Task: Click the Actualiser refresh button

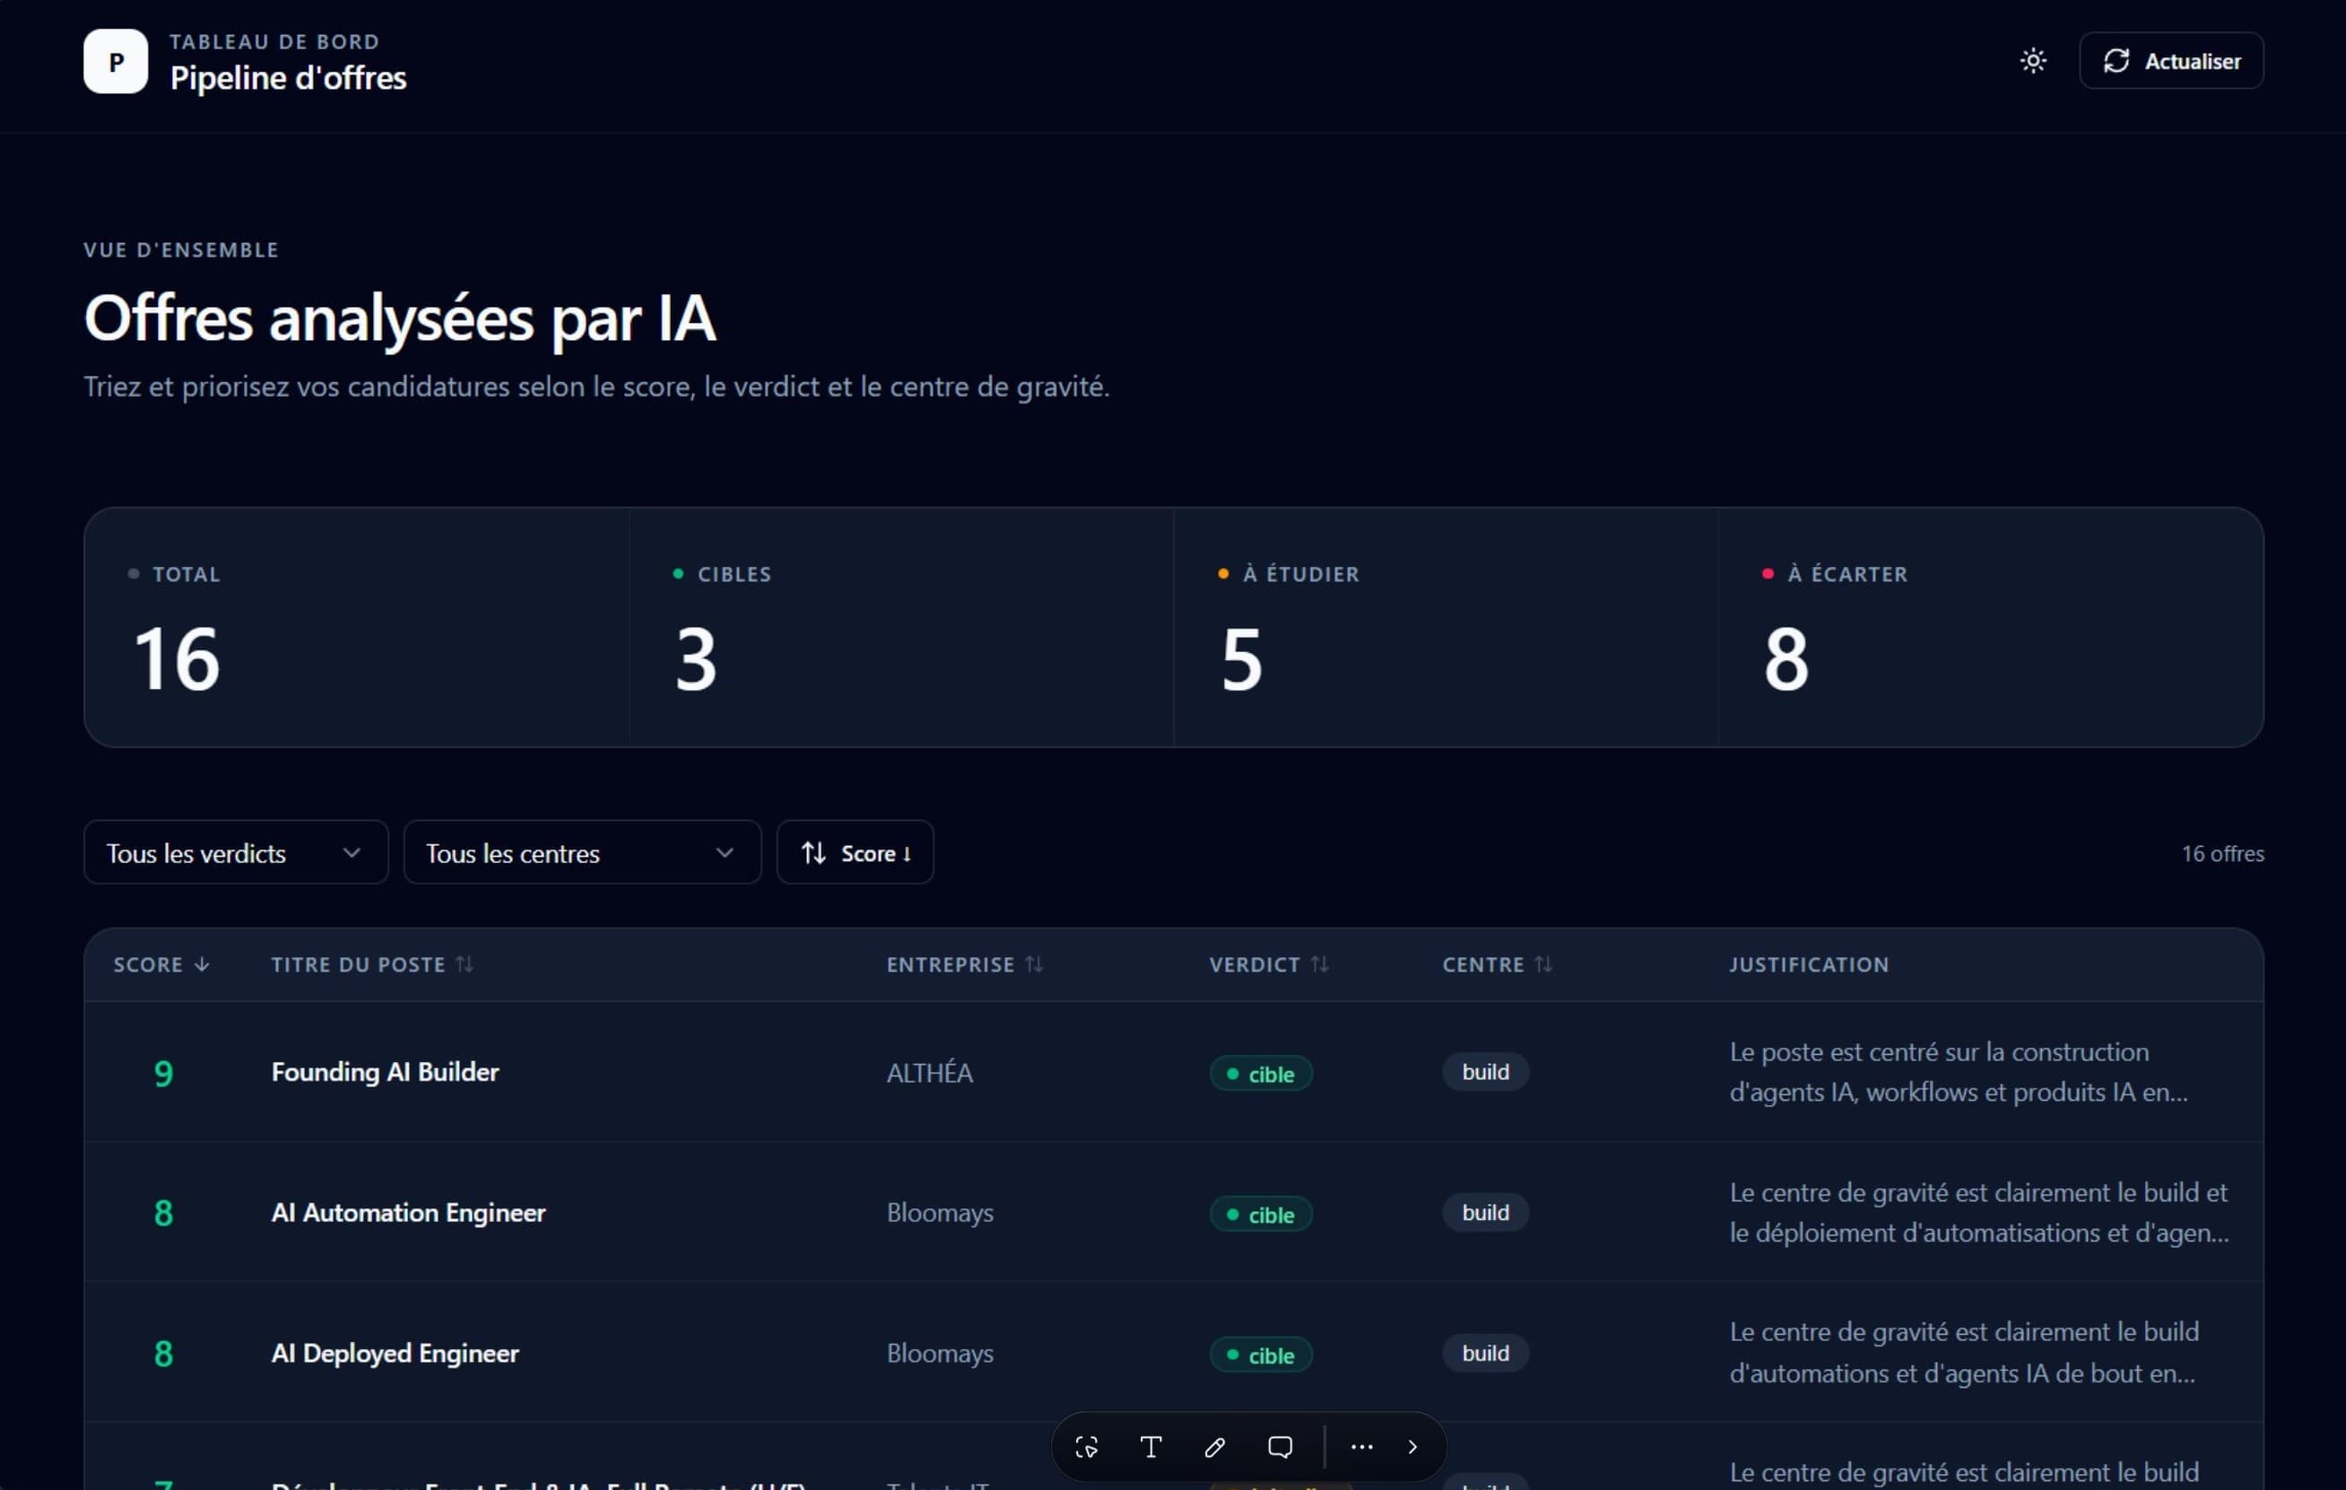Action: tap(2170, 61)
